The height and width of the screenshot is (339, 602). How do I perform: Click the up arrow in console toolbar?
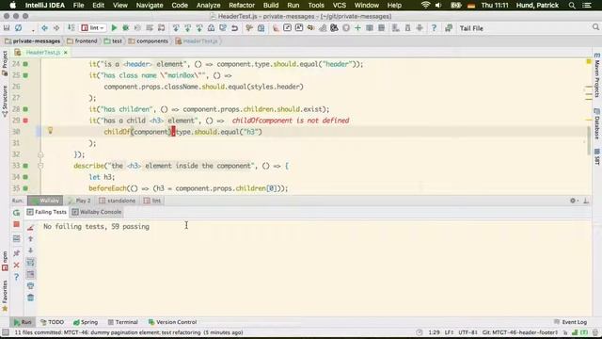[x=31, y=238]
